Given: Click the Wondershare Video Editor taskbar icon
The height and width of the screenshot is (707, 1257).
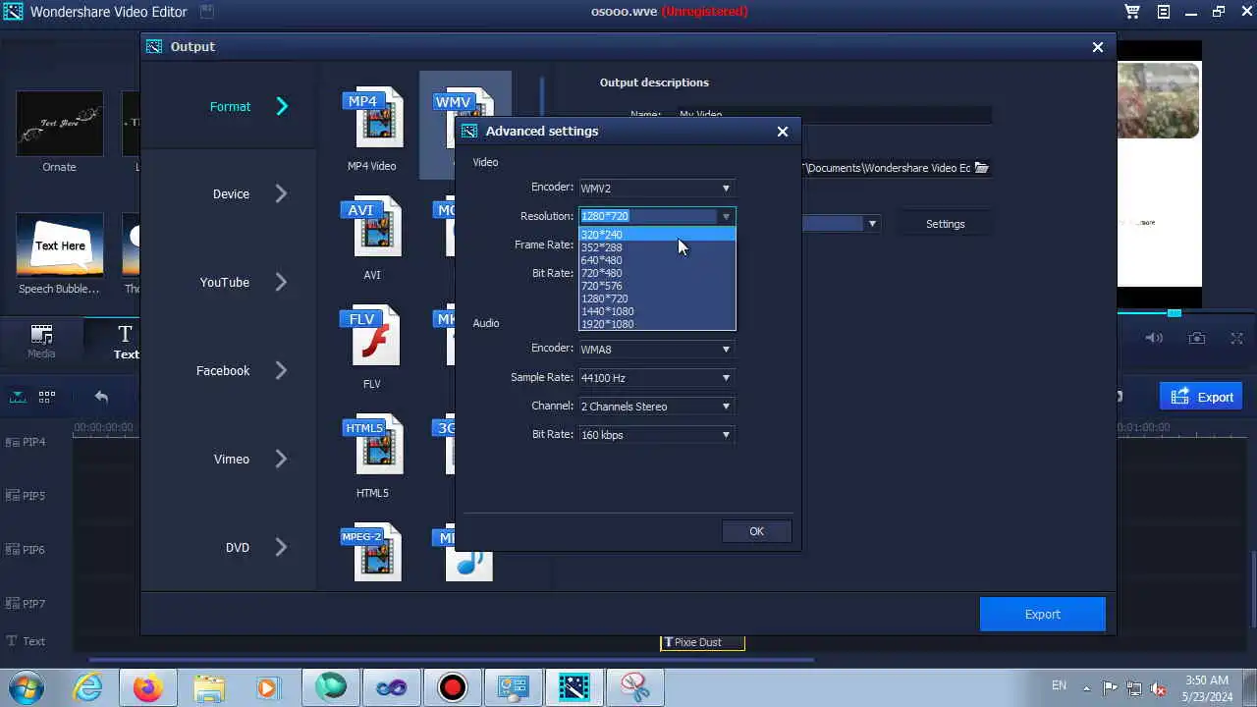Looking at the screenshot, I should (574, 688).
